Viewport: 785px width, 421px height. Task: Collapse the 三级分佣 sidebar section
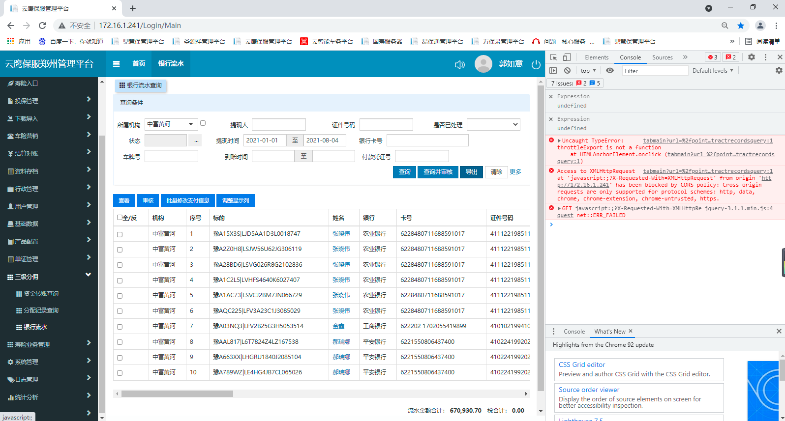(49, 277)
